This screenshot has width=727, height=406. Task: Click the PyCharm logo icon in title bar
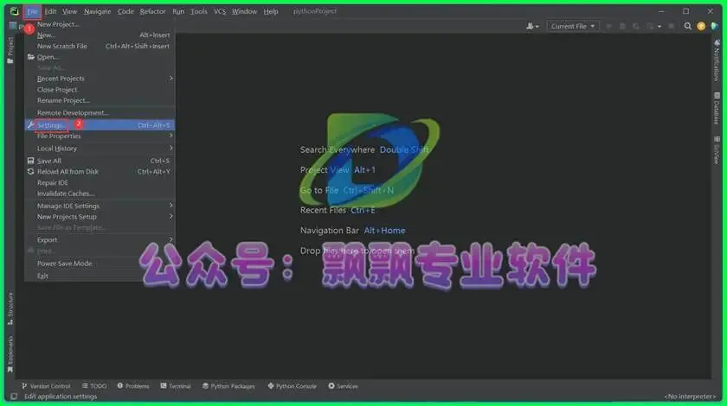15,11
